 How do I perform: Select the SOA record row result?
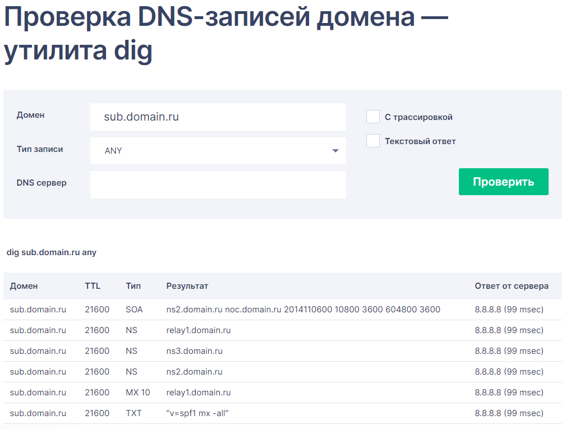[303, 310]
